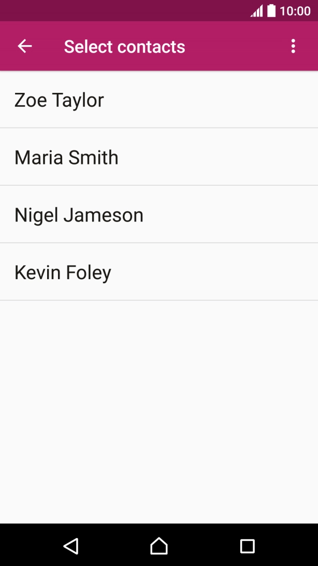Tap the battery icon in the status bar
This screenshot has height=566, width=318.
point(271,11)
